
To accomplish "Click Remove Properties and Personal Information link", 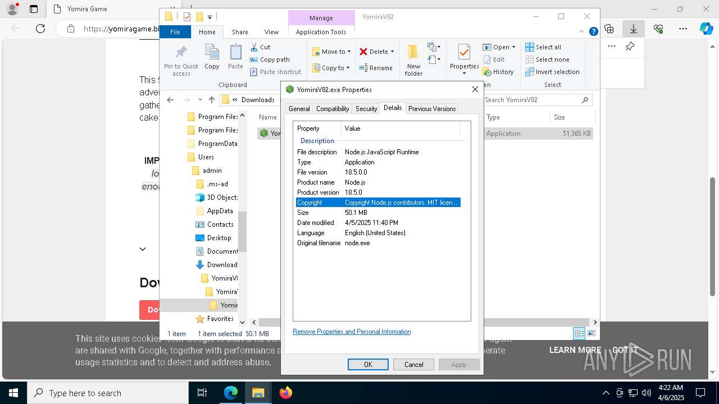I will tap(352, 332).
